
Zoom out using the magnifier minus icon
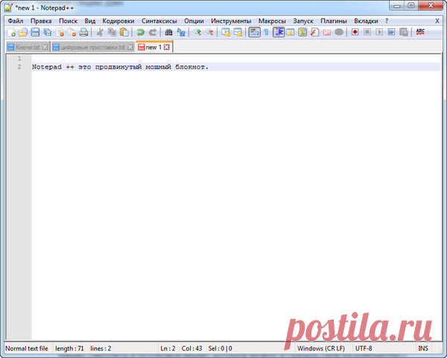[x=209, y=32]
